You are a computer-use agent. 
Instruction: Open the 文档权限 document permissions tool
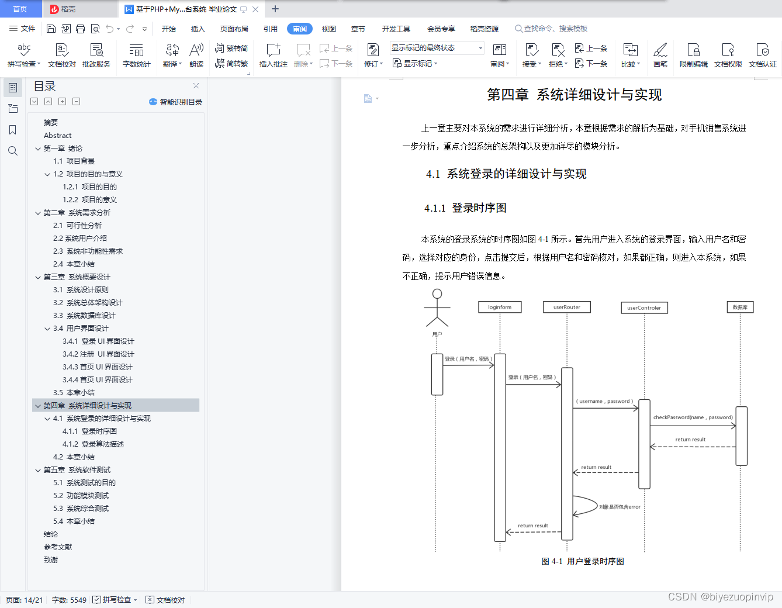click(x=728, y=56)
